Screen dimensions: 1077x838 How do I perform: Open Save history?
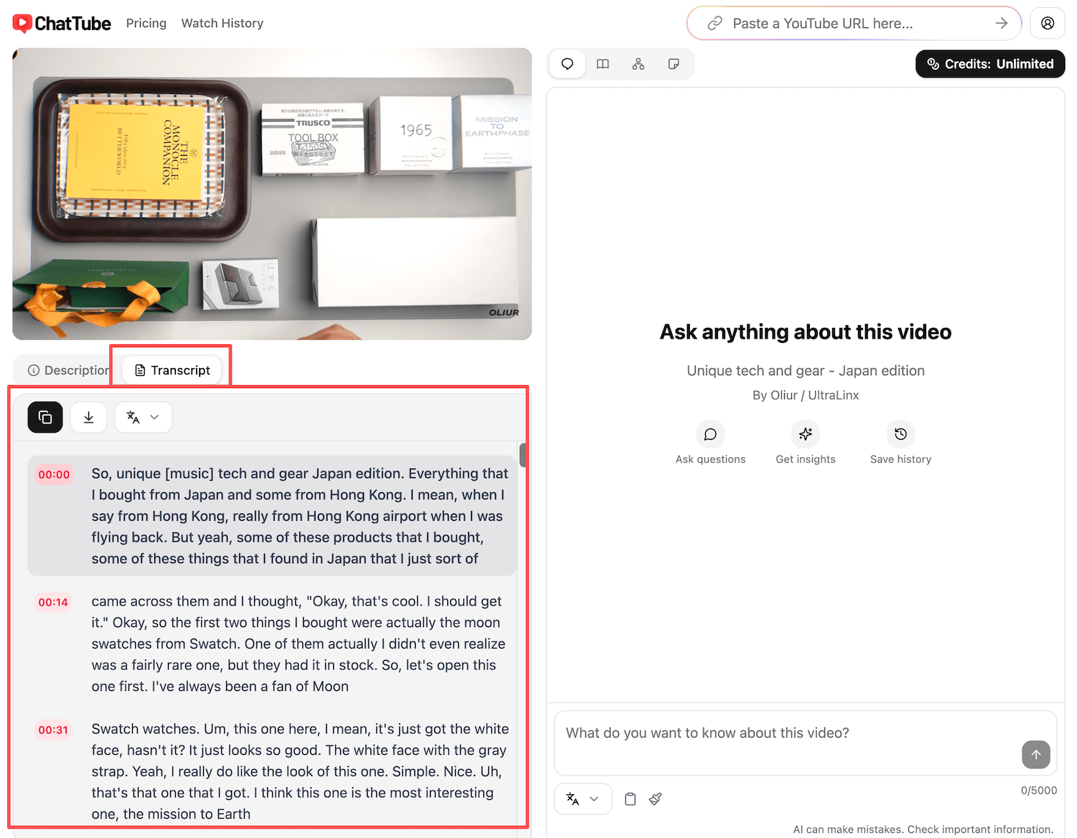coord(900,442)
